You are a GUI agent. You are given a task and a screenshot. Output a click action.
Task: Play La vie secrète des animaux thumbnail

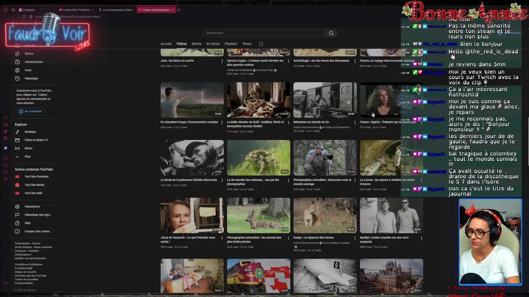pos(259,158)
